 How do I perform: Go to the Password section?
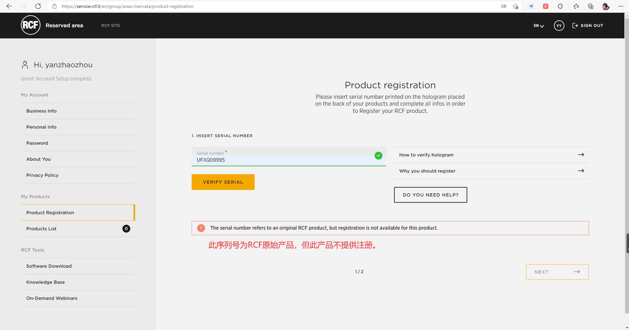(78, 143)
